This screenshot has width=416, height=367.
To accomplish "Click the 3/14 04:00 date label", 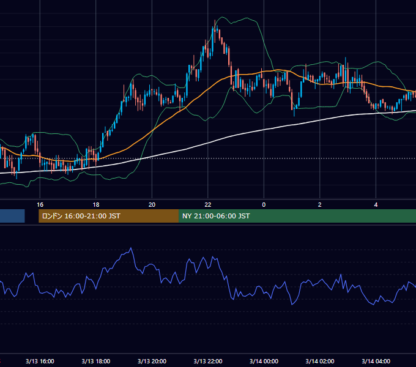I will point(376,361).
